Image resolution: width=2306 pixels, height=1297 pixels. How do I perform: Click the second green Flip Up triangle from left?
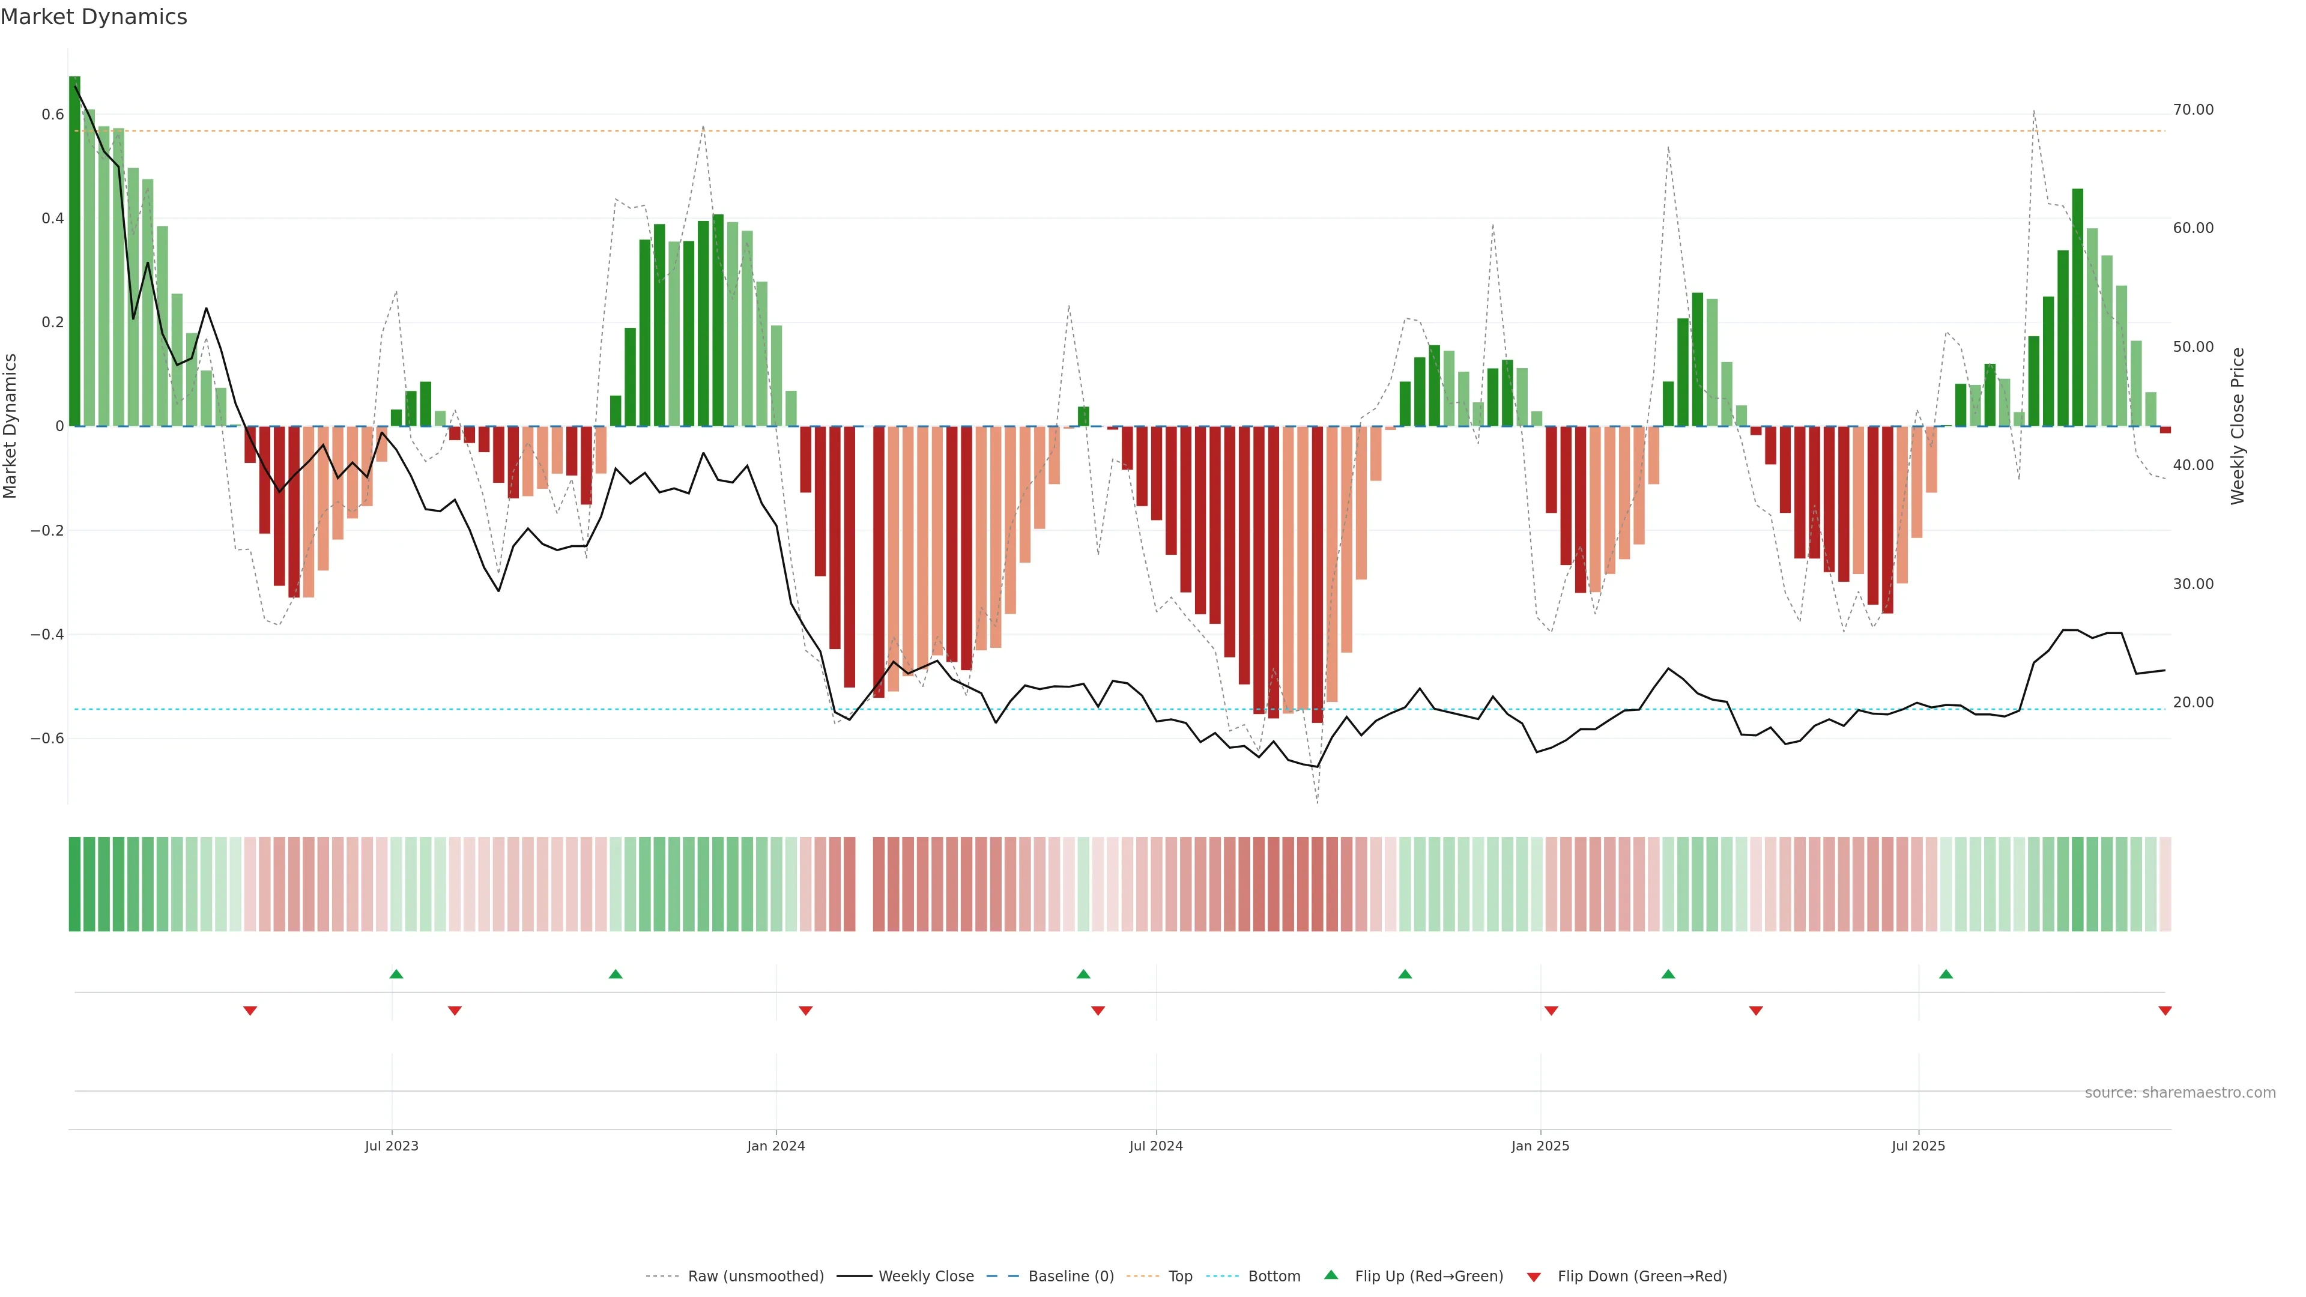(615, 974)
